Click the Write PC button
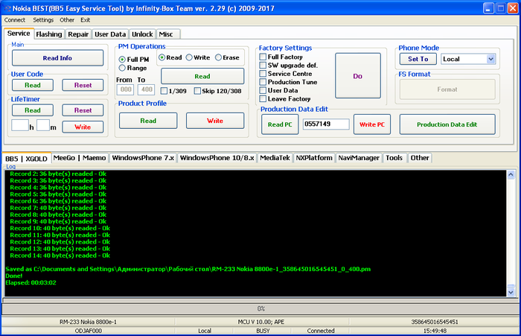Viewport: 521px width, 336px height. [371, 124]
